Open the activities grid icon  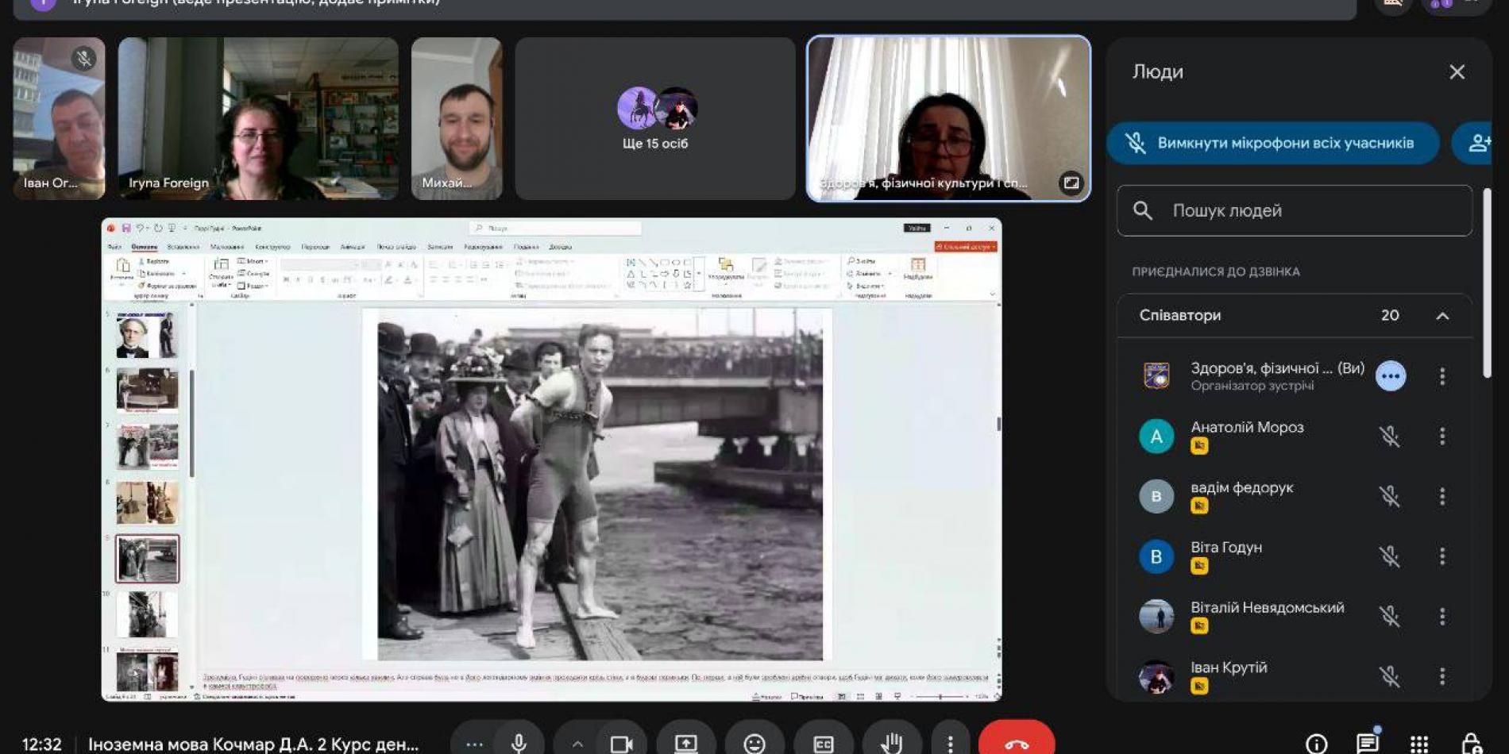coord(1419,743)
